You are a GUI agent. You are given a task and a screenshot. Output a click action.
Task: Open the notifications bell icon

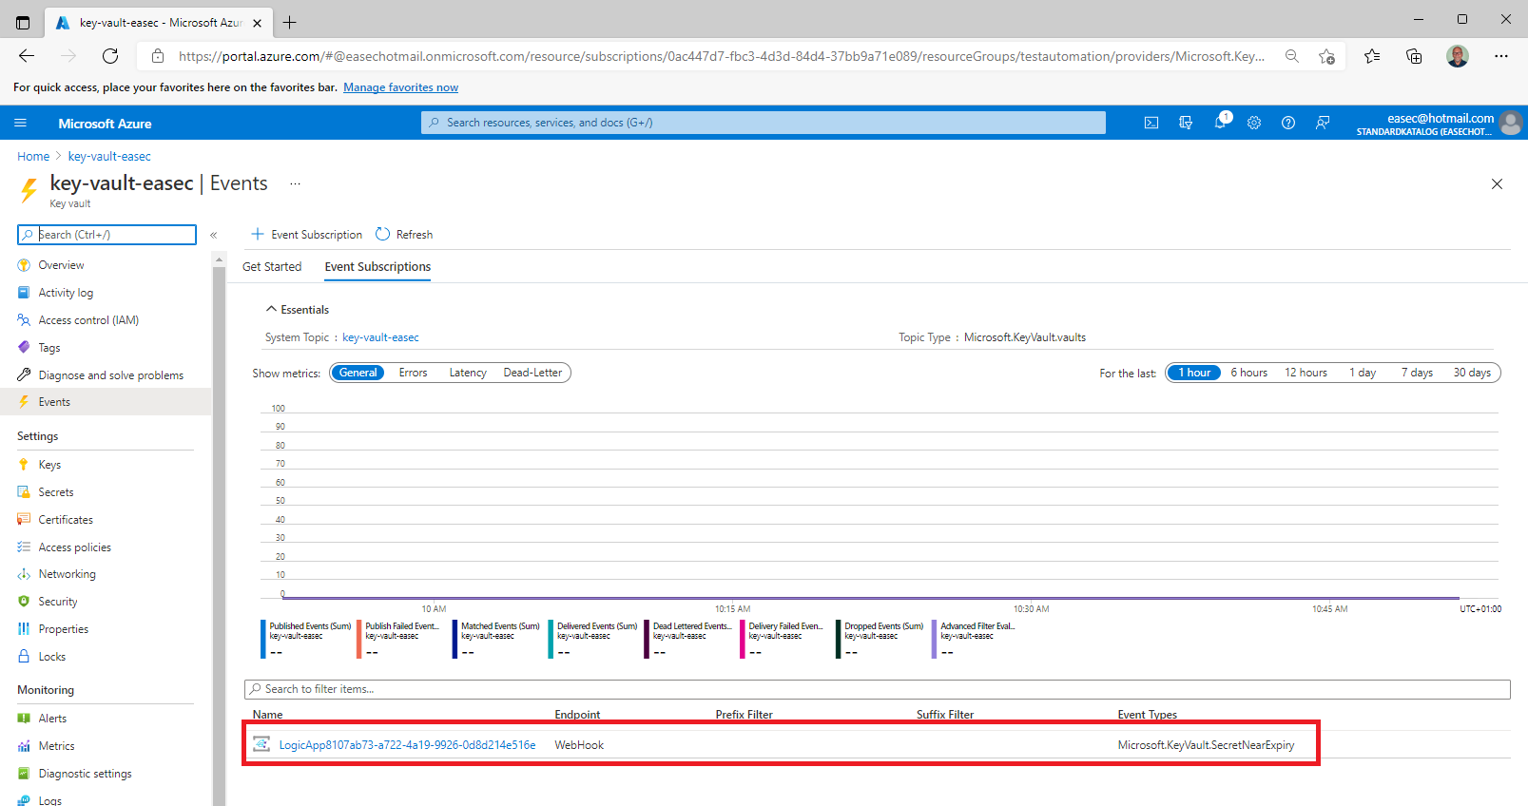pyautogui.click(x=1220, y=123)
